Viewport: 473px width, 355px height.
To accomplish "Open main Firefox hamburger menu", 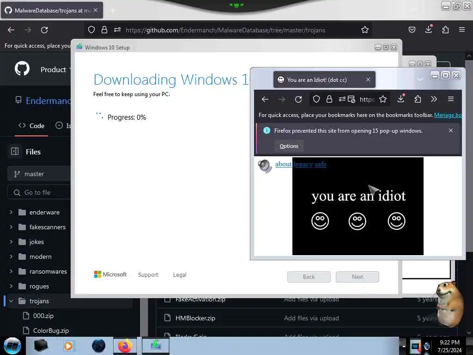I will coord(461,30).
